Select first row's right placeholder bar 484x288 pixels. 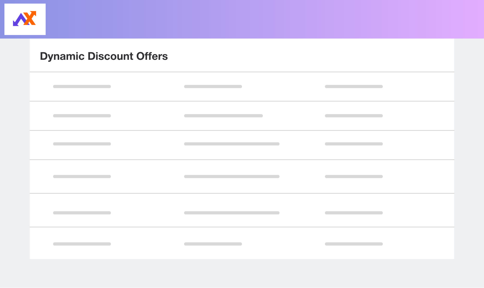point(354,86)
